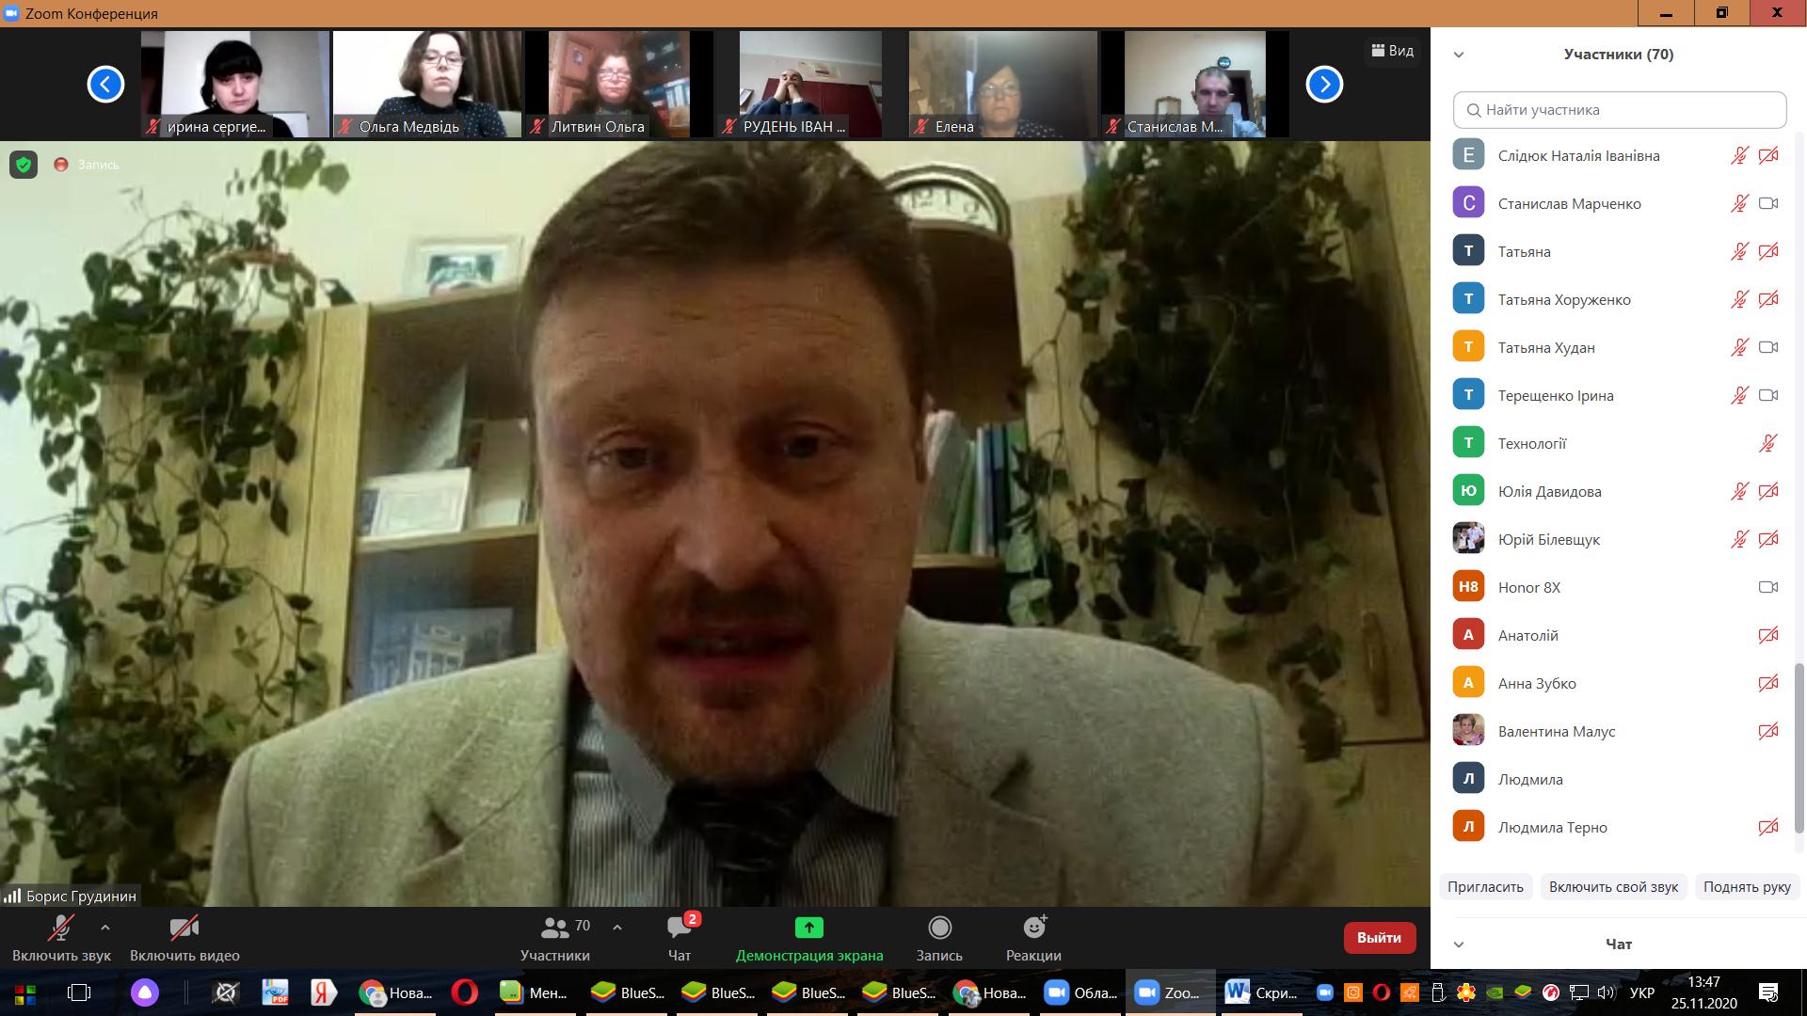The width and height of the screenshot is (1807, 1016).
Task: Unmute microphone via Включить звук
Action: 61,929
